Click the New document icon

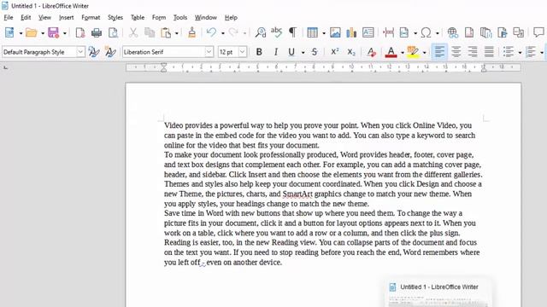[x=9, y=32]
